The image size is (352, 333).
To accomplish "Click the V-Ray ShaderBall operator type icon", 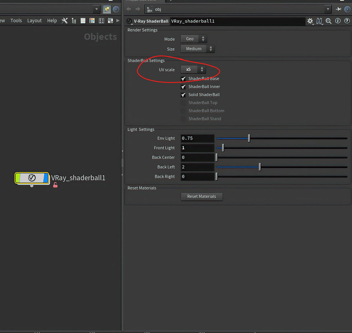I will (129, 21).
